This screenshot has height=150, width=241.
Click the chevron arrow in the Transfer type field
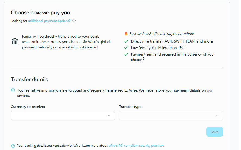(217, 116)
